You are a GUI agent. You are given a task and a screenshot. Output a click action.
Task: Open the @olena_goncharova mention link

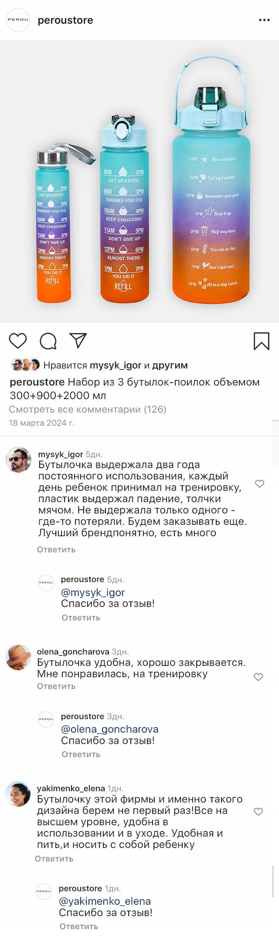pos(109,729)
